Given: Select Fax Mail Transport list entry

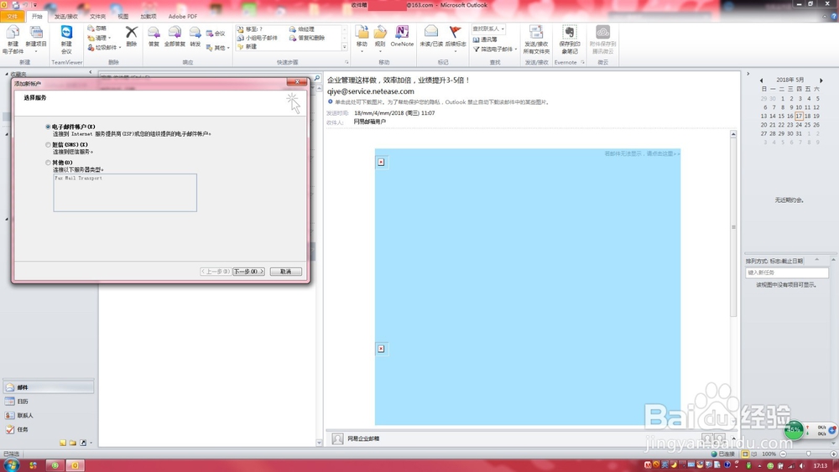Looking at the screenshot, I should pyautogui.click(x=78, y=178).
